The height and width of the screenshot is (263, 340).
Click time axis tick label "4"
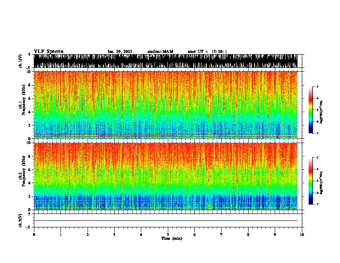point(141,235)
